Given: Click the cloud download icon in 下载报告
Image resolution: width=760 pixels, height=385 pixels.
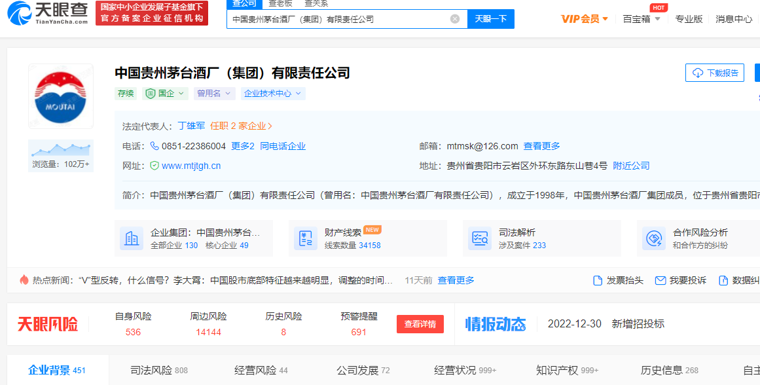Looking at the screenshot, I should click(x=698, y=73).
